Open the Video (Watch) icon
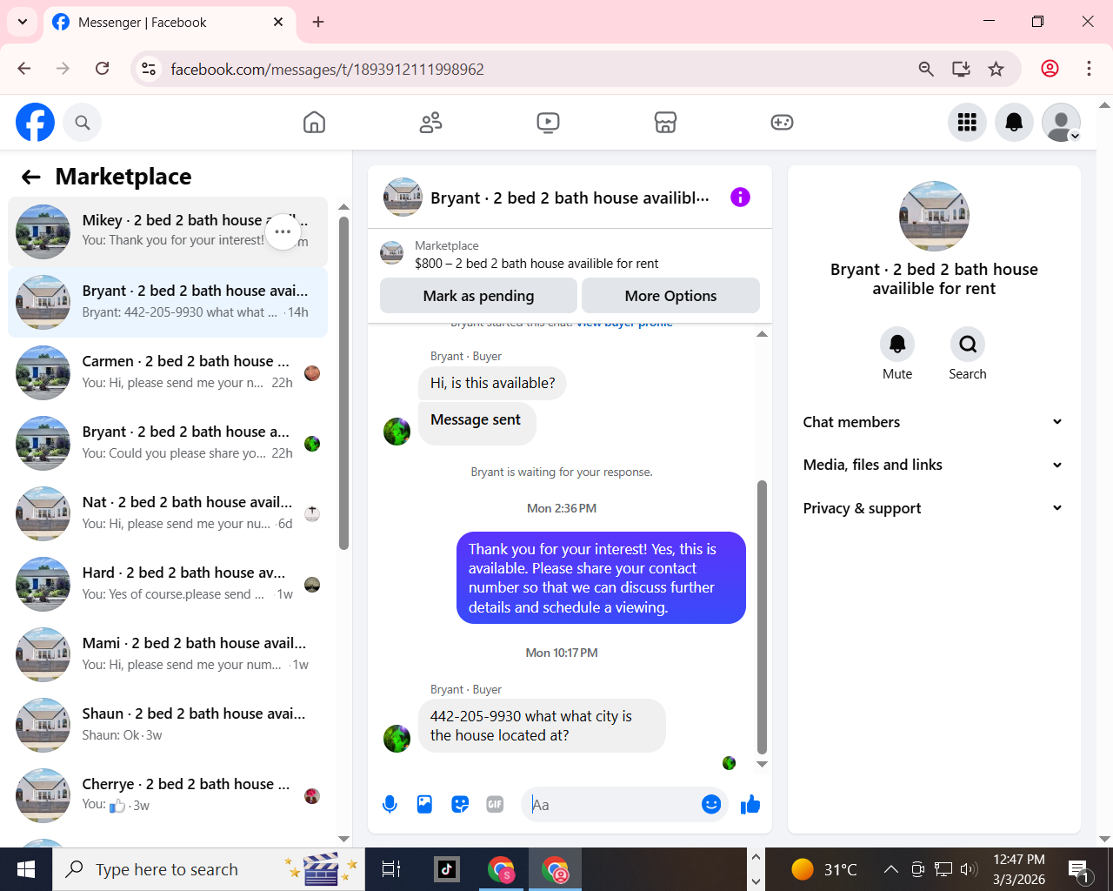 (x=548, y=123)
